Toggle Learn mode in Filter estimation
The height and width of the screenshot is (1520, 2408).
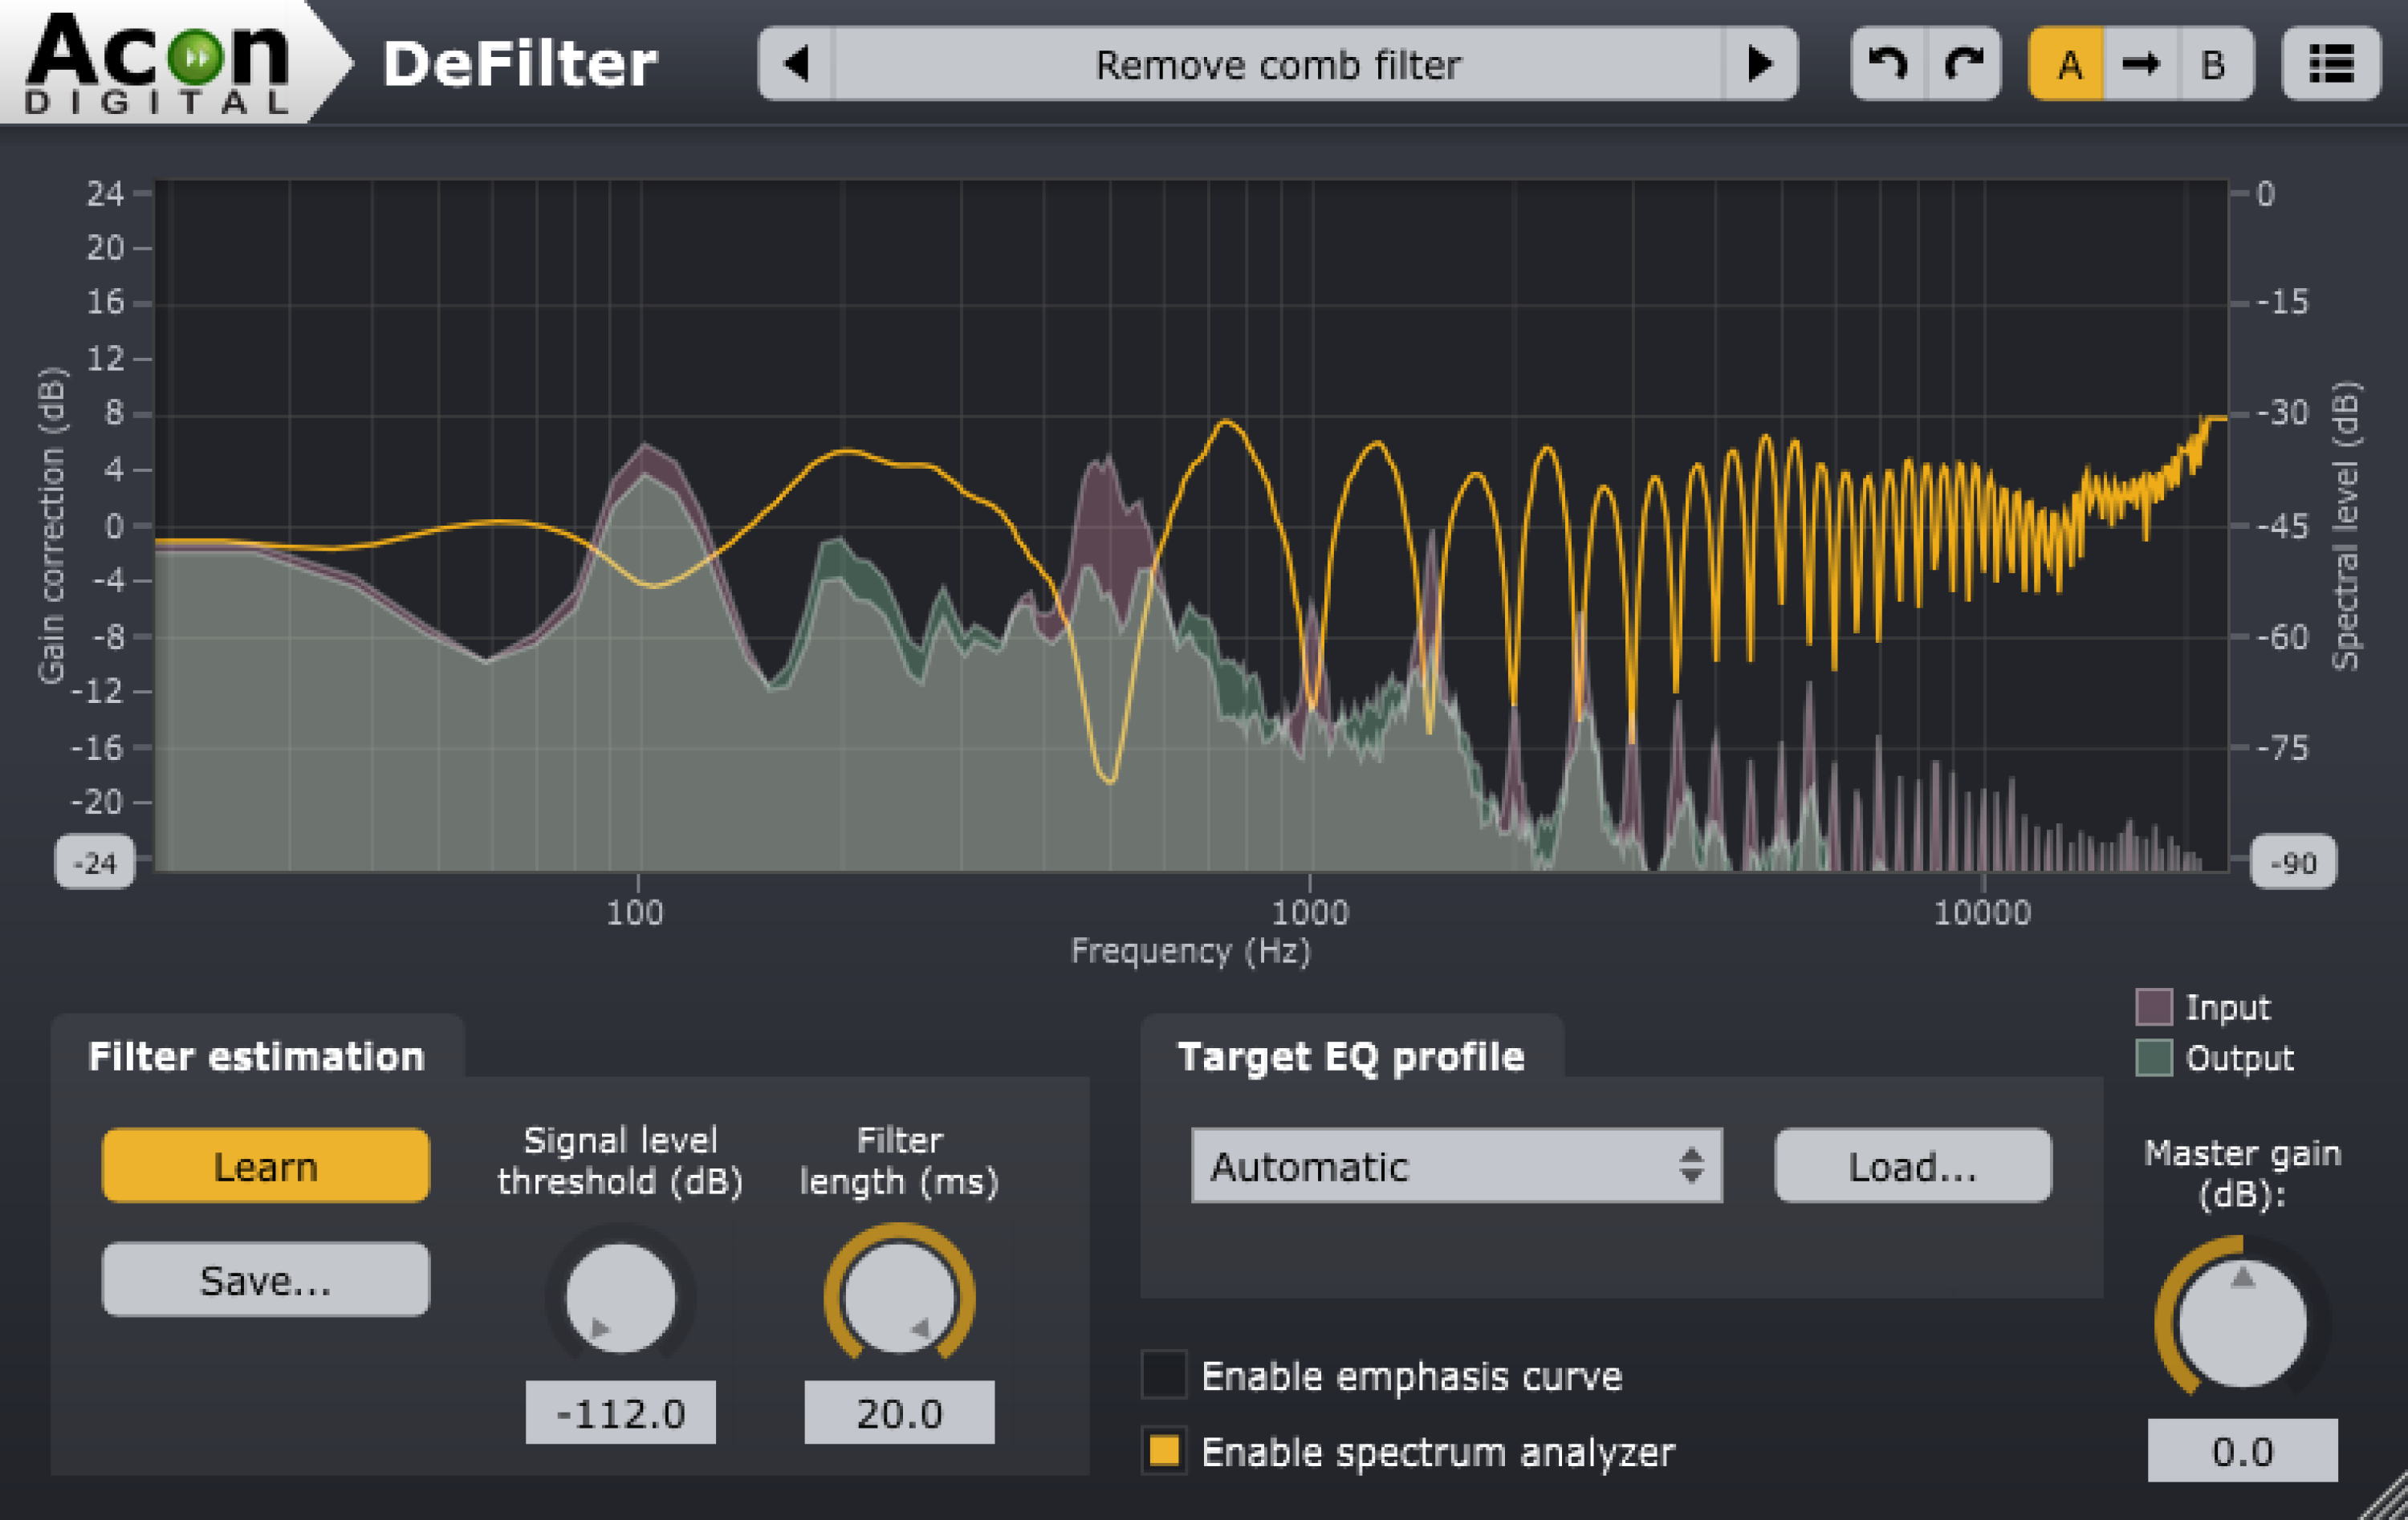click(x=264, y=1165)
